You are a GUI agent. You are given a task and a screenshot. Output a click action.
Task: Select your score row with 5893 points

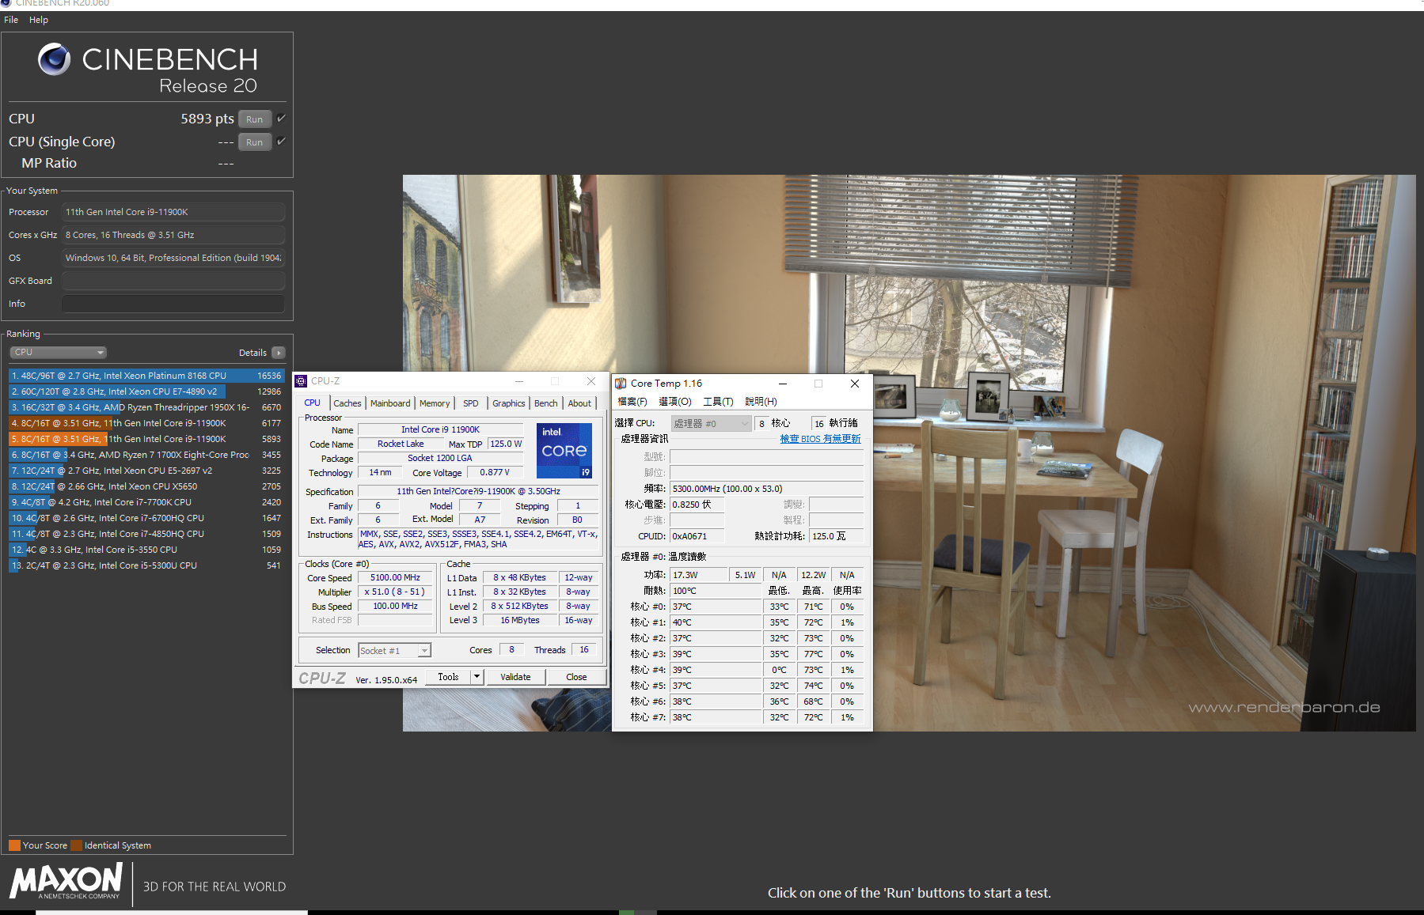[x=146, y=439]
